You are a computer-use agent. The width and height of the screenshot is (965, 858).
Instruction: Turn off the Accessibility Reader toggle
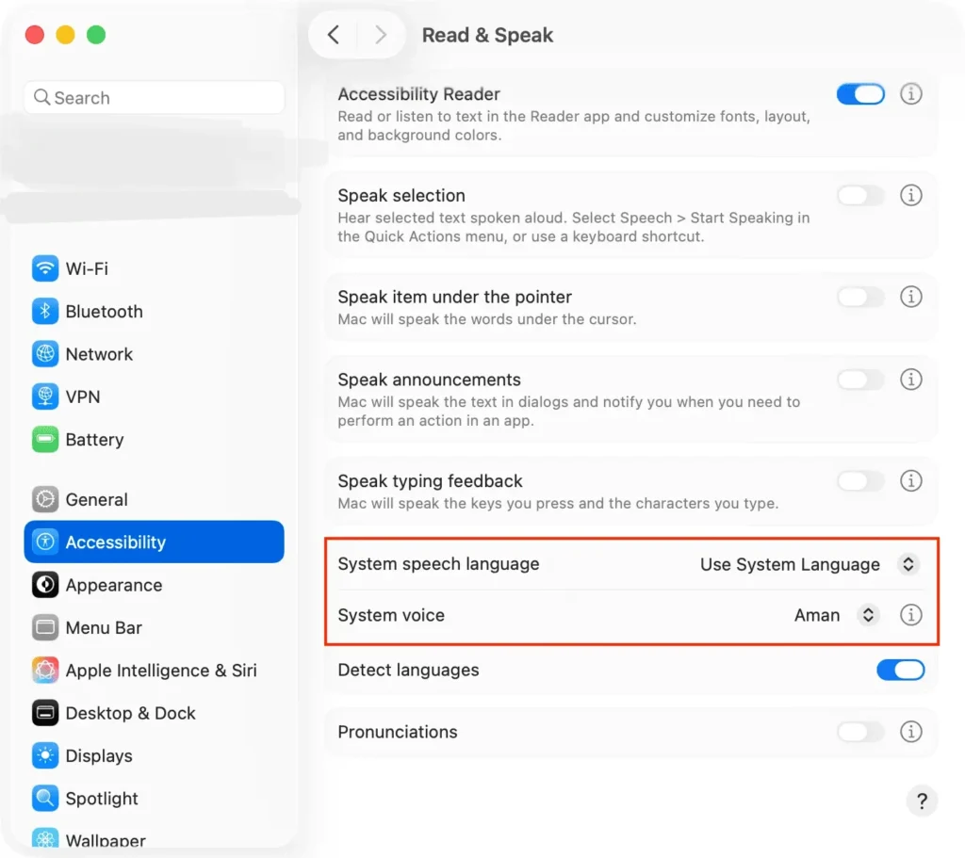click(x=860, y=94)
